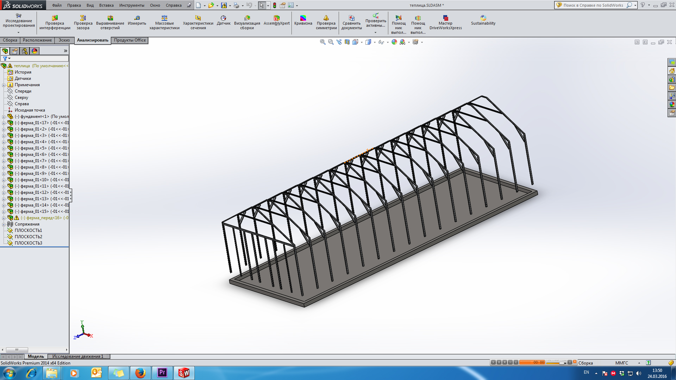The image size is (676, 380).
Task: Open Hide/Show Items dropdown arrow
Action: (388, 42)
